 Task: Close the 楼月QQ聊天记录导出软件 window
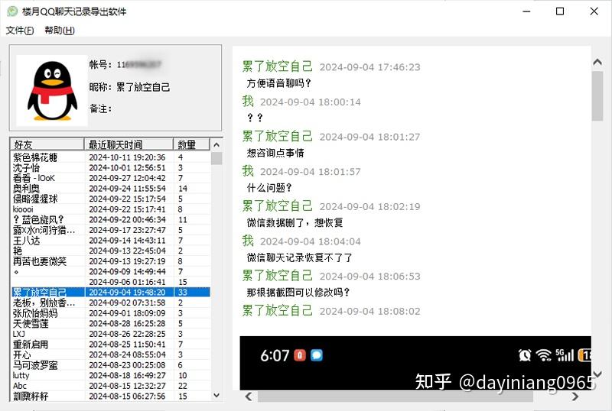pyautogui.click(x=594, y=11)
